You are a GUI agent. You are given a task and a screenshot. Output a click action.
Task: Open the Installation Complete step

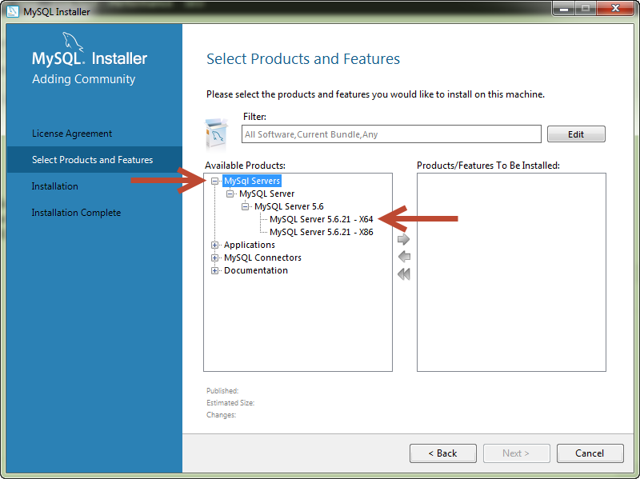click(x=76, y=213)
